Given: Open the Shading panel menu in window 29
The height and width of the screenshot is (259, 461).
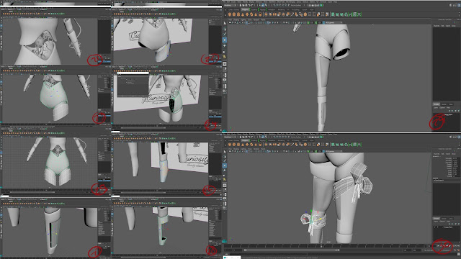Looking at the screenshot, I should click(236, 19).
